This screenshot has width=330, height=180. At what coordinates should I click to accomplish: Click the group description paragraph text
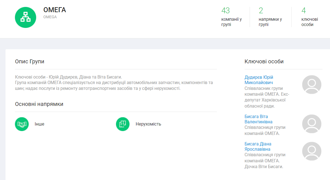click(114, 83)
